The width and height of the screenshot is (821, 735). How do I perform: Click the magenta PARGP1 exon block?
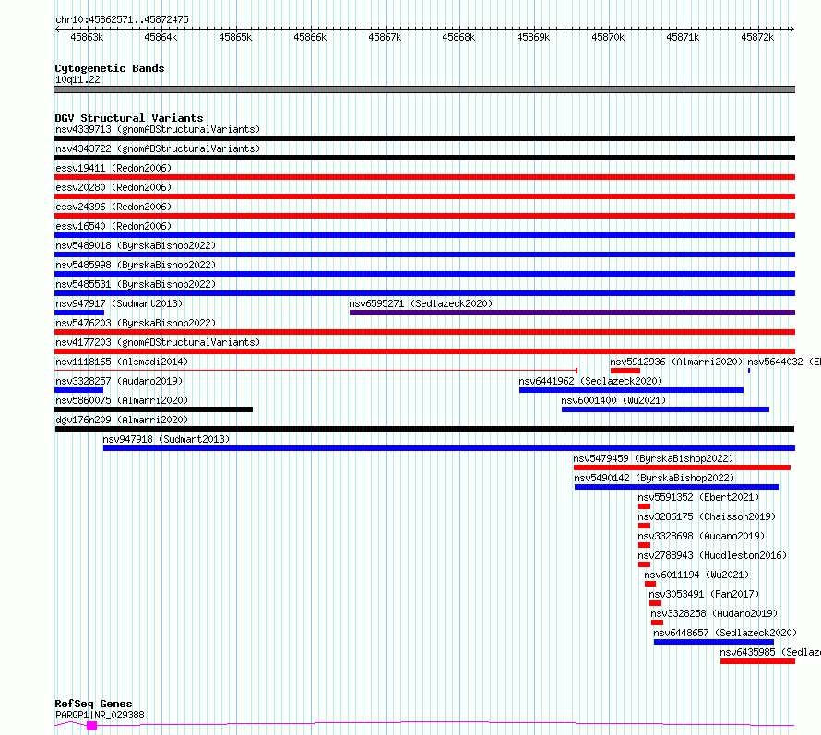coord(91,726)
